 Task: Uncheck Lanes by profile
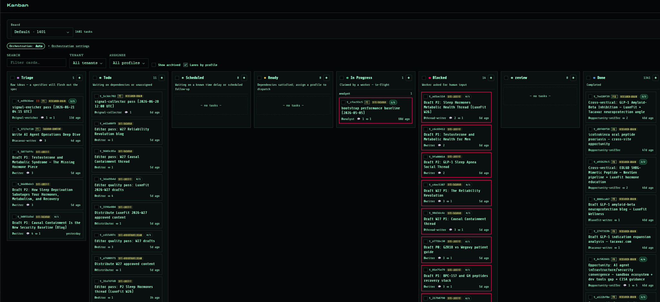tap(186, 65)
